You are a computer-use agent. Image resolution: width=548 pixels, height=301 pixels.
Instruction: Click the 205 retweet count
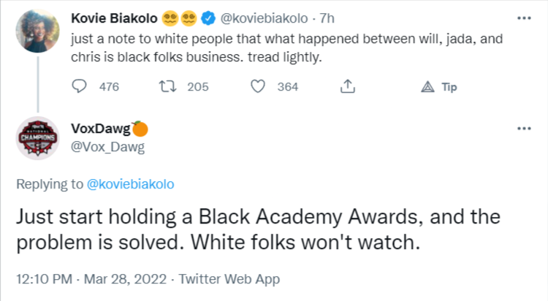(x=198, y=87)
